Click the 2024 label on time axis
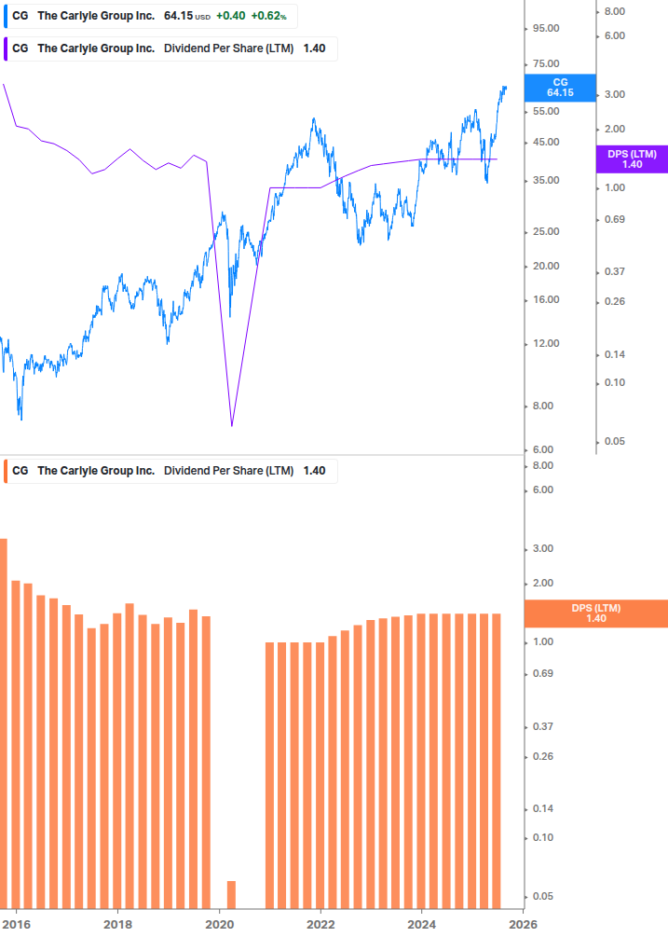 pos(421,925)
